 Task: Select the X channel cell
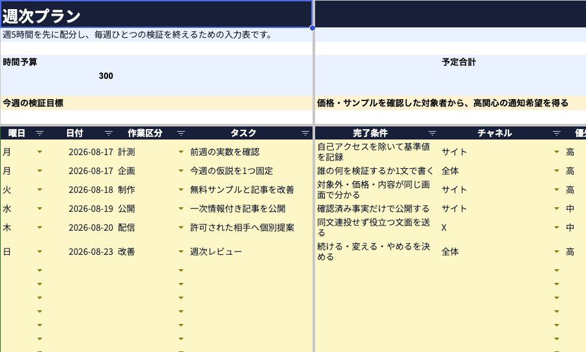pos(501,227)
